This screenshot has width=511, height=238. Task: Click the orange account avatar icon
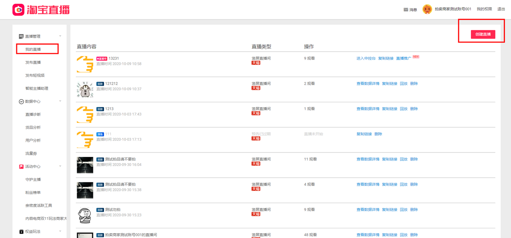[x=427, y=9]
